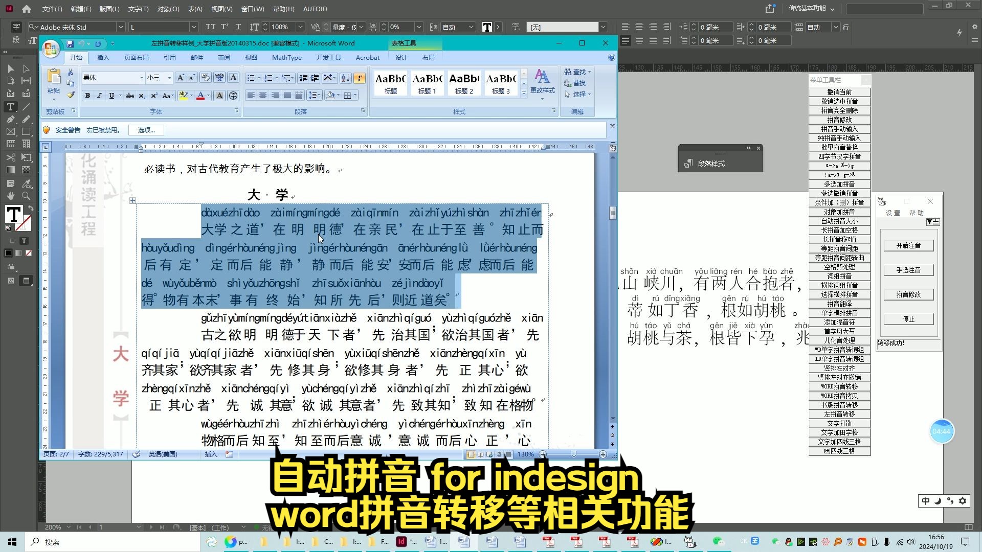Click Word Grow Font icon
This screenshot has height=552, width=982.
click(x=180, y=78)
